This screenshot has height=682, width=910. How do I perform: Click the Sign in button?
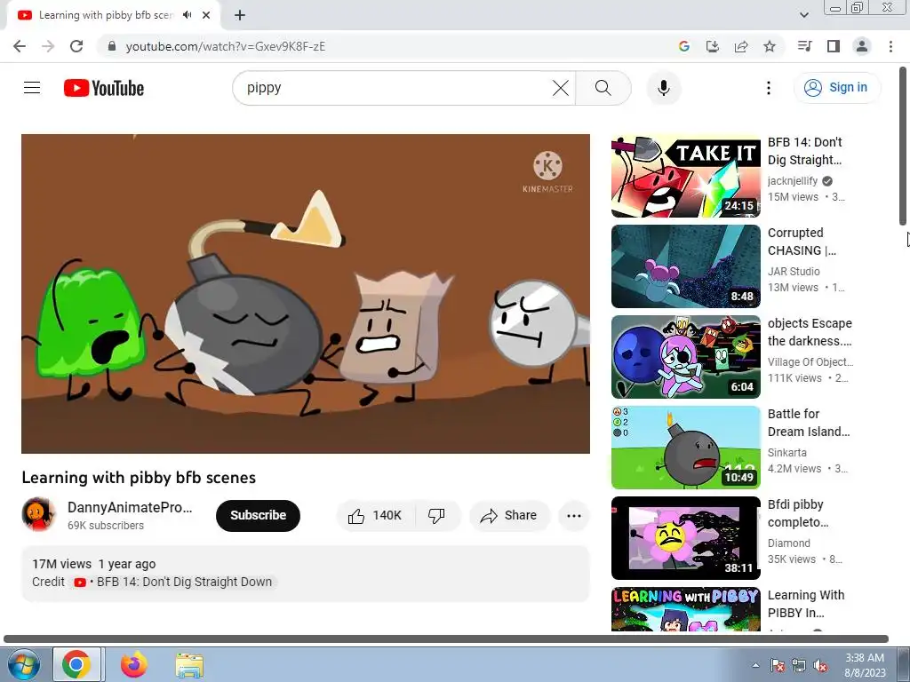(836, 88)
